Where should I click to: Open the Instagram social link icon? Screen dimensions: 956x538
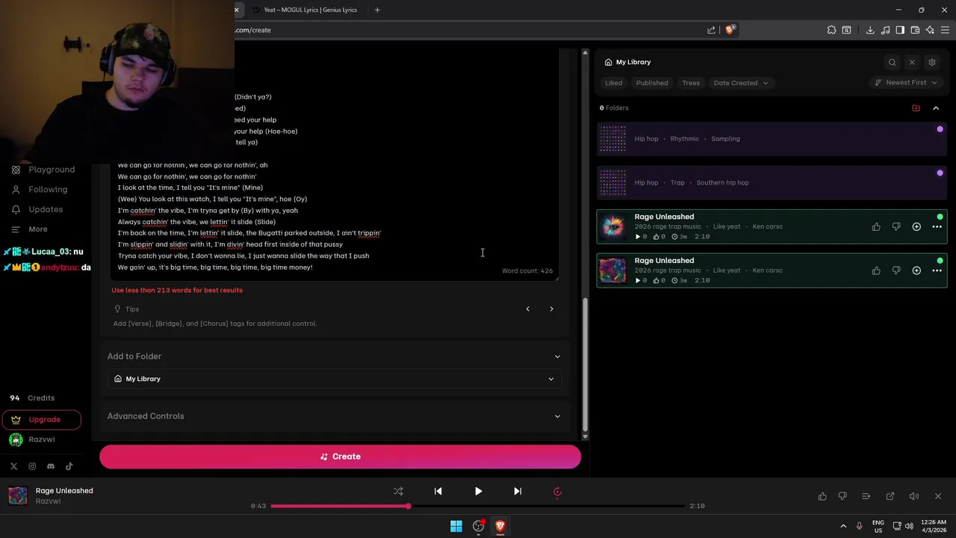[x=32, y=466]
